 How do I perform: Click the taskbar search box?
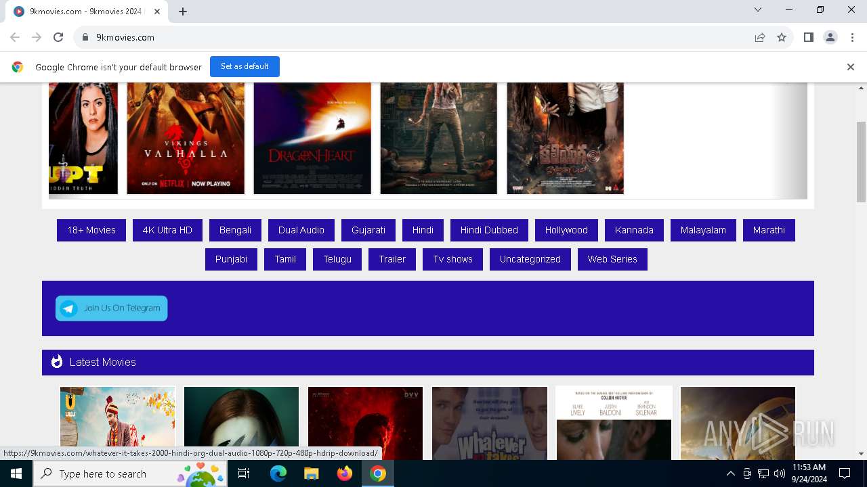[130, 473]
